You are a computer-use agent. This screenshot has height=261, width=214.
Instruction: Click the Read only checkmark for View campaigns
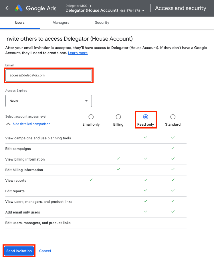[x=146, y=137]
